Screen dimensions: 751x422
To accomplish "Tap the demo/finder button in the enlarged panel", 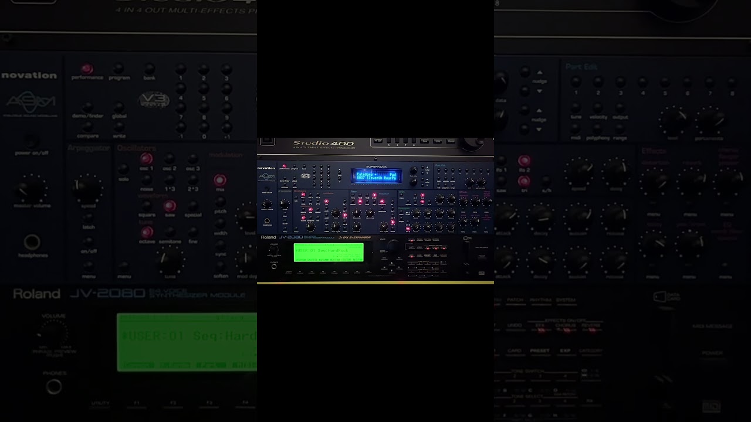I will click(87, 107).
